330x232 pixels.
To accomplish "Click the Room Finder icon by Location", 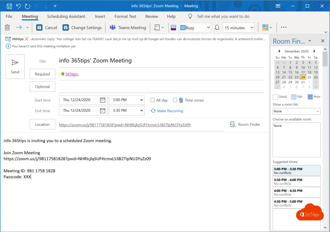I will [233, 124].
